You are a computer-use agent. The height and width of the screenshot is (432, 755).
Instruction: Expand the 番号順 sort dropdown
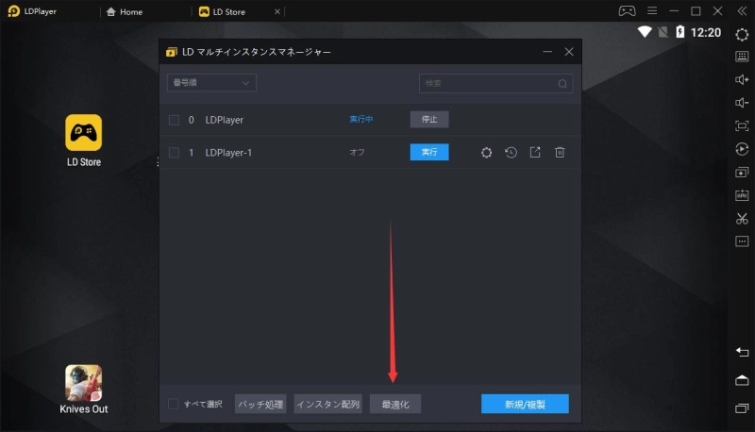[211, 83]
